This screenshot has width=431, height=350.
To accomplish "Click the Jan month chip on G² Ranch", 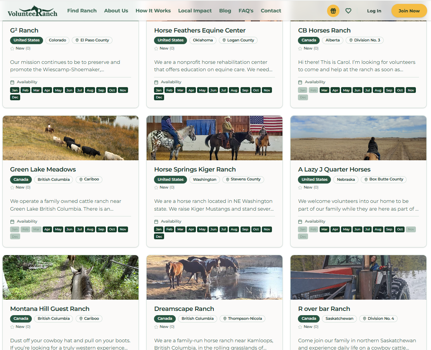I will [x=15, y=90].
